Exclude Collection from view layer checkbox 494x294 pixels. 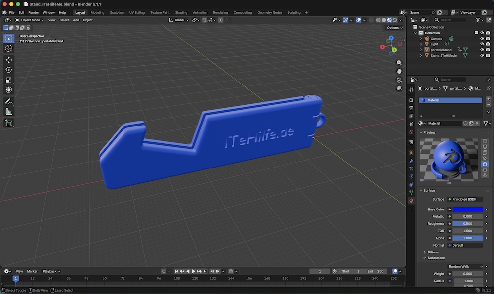[x=476, y=33]
